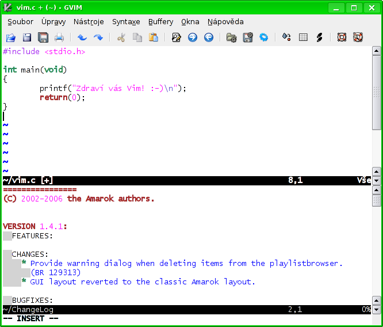This screenshot has width=383, height=327.
Task: Click the ~/vim.c [+] status line
Action: [x=187, y=181]
